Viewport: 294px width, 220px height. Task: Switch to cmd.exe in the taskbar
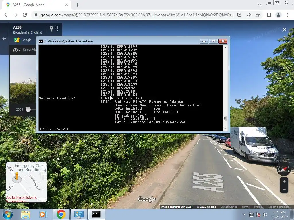click(96, 214)
